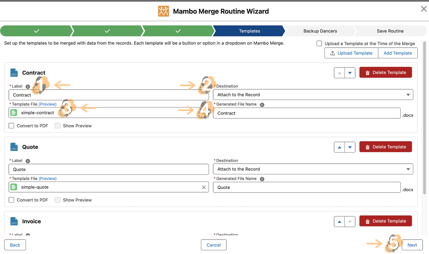Open the Preview link for Contract template file

tap(48, 104)
